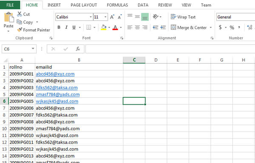Click increase decimal icon
This screenshot has width=255, height=163.
(250, 27)
